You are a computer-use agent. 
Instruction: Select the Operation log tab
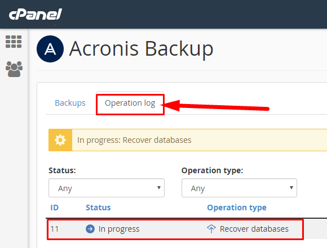(130, 103)
